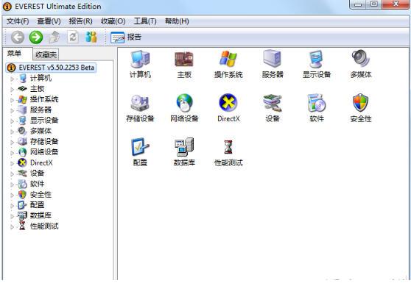Click the DirectX tree icon
This screenshot has width=411, height=283.
click(22, 162)
